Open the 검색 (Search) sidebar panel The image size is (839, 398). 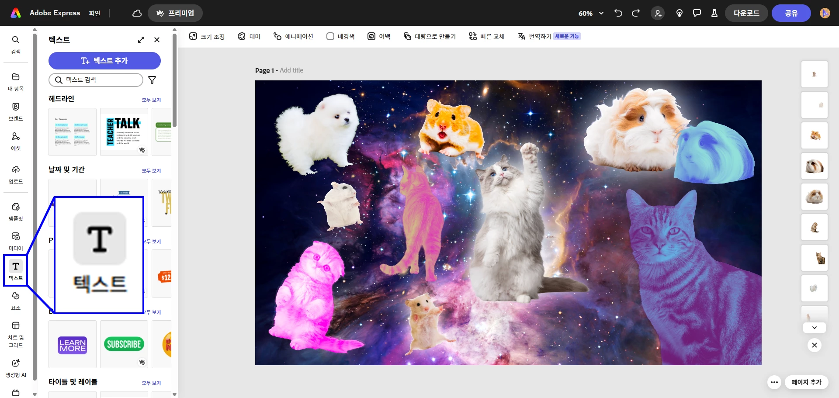[16, 45]
